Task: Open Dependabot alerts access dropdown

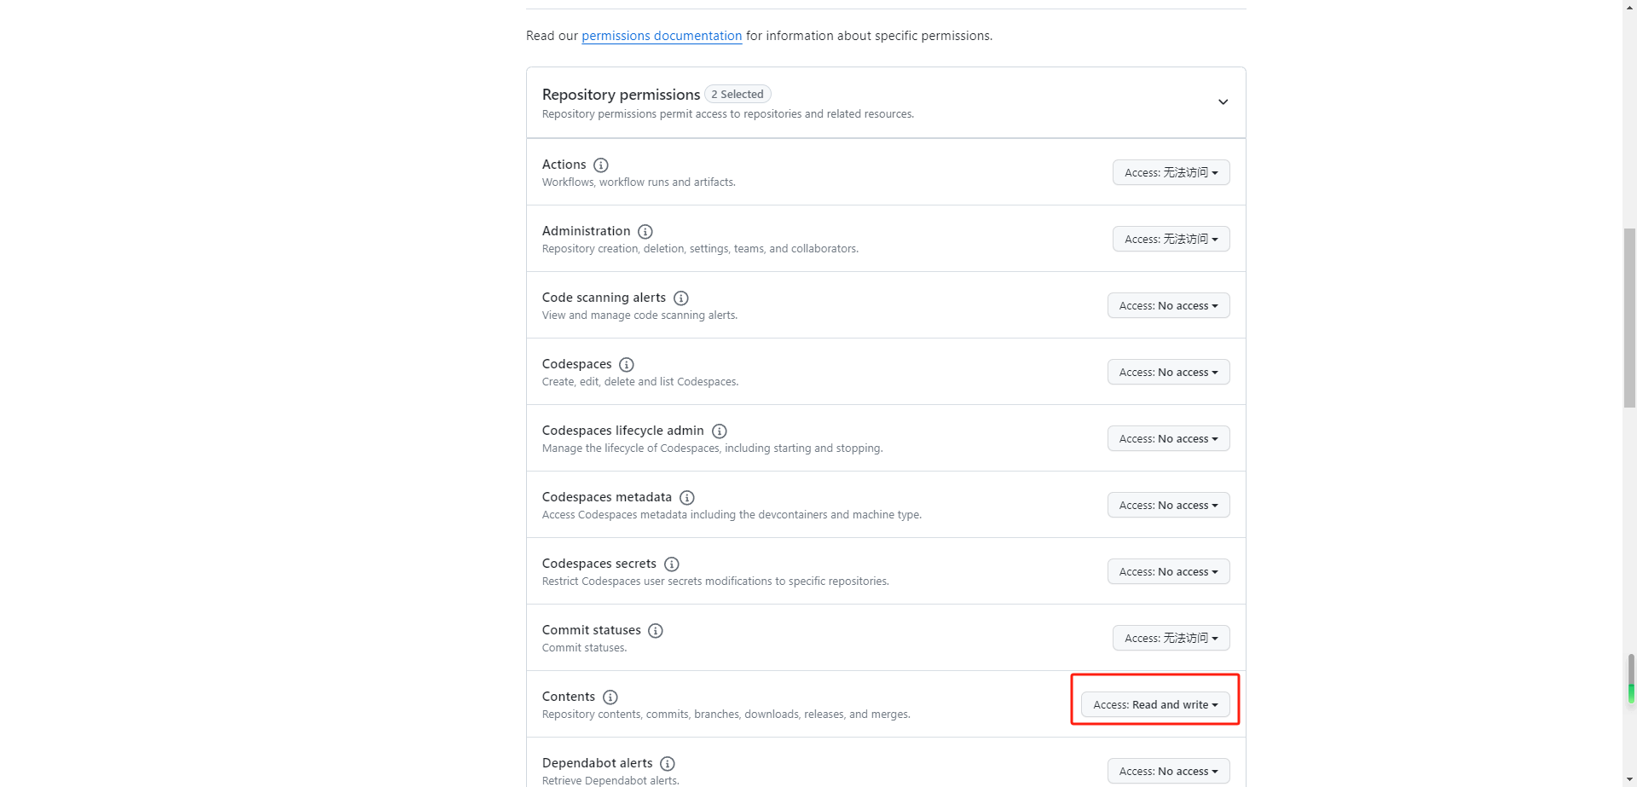Action: (x=1168, y=771)
